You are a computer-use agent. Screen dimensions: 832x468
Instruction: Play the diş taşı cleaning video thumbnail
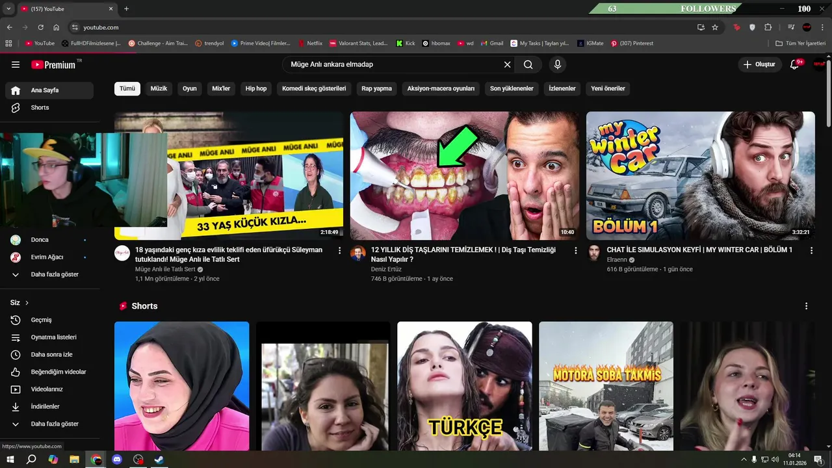pyautogui.click(x=465, y=176)
